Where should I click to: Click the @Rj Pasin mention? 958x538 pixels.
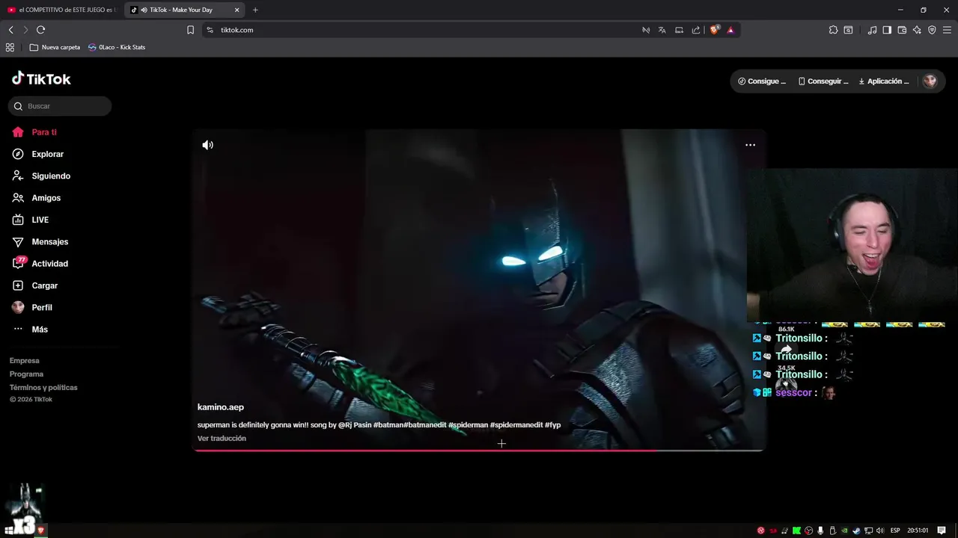point(355,425)
